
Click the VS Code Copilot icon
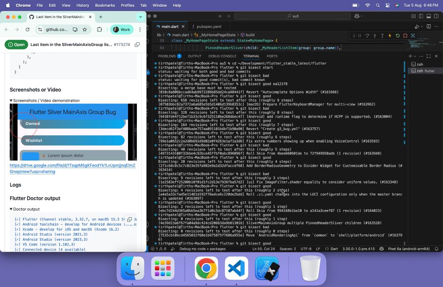pyautogui.click(x=357, y=16)
